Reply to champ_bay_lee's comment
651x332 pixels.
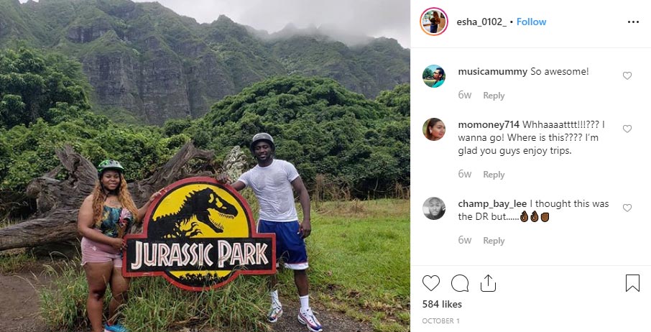point(494,241)
